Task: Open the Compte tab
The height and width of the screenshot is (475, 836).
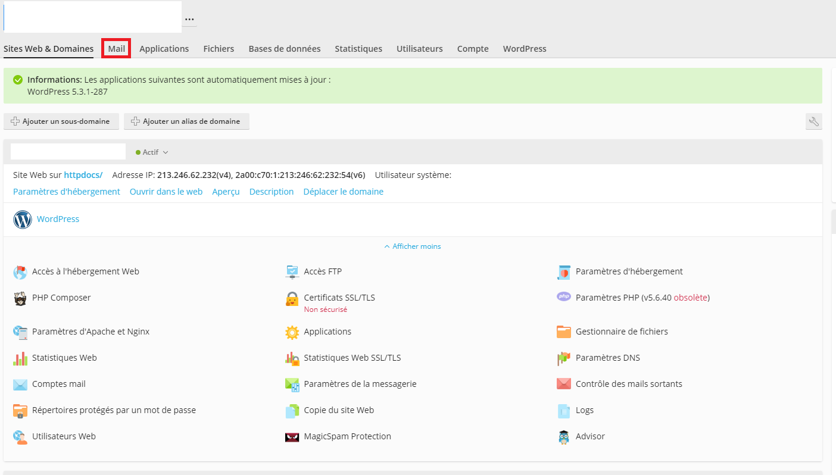Action: (x=473, y=49)
